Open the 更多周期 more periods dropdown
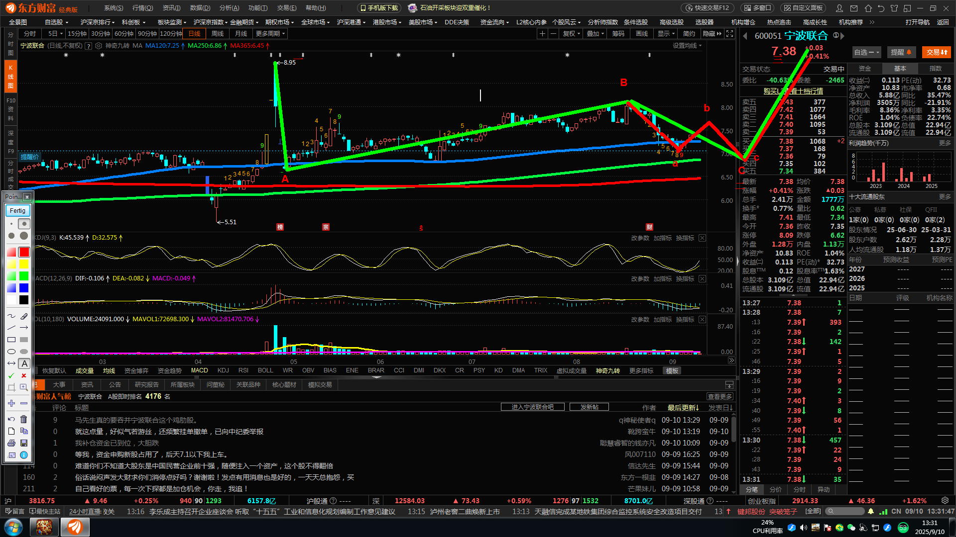Viewport: 956px width, 537px height. 270,33
